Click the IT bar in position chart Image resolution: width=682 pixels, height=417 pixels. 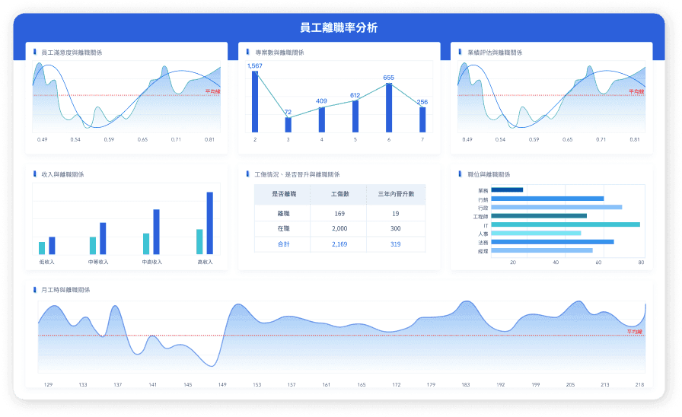pyautogui.click(x=566, y=224)
